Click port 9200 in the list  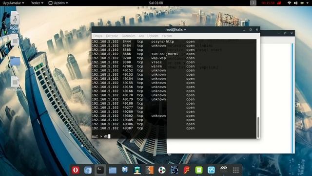point(127,58)
